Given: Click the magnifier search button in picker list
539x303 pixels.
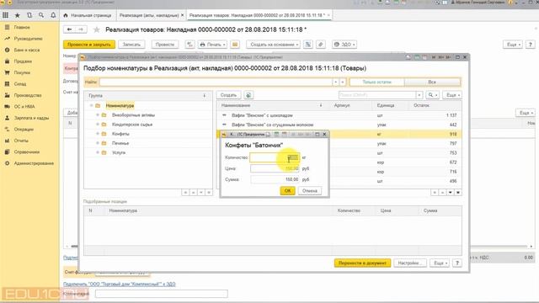Looking at the screenshot, I should click(432, 95).
